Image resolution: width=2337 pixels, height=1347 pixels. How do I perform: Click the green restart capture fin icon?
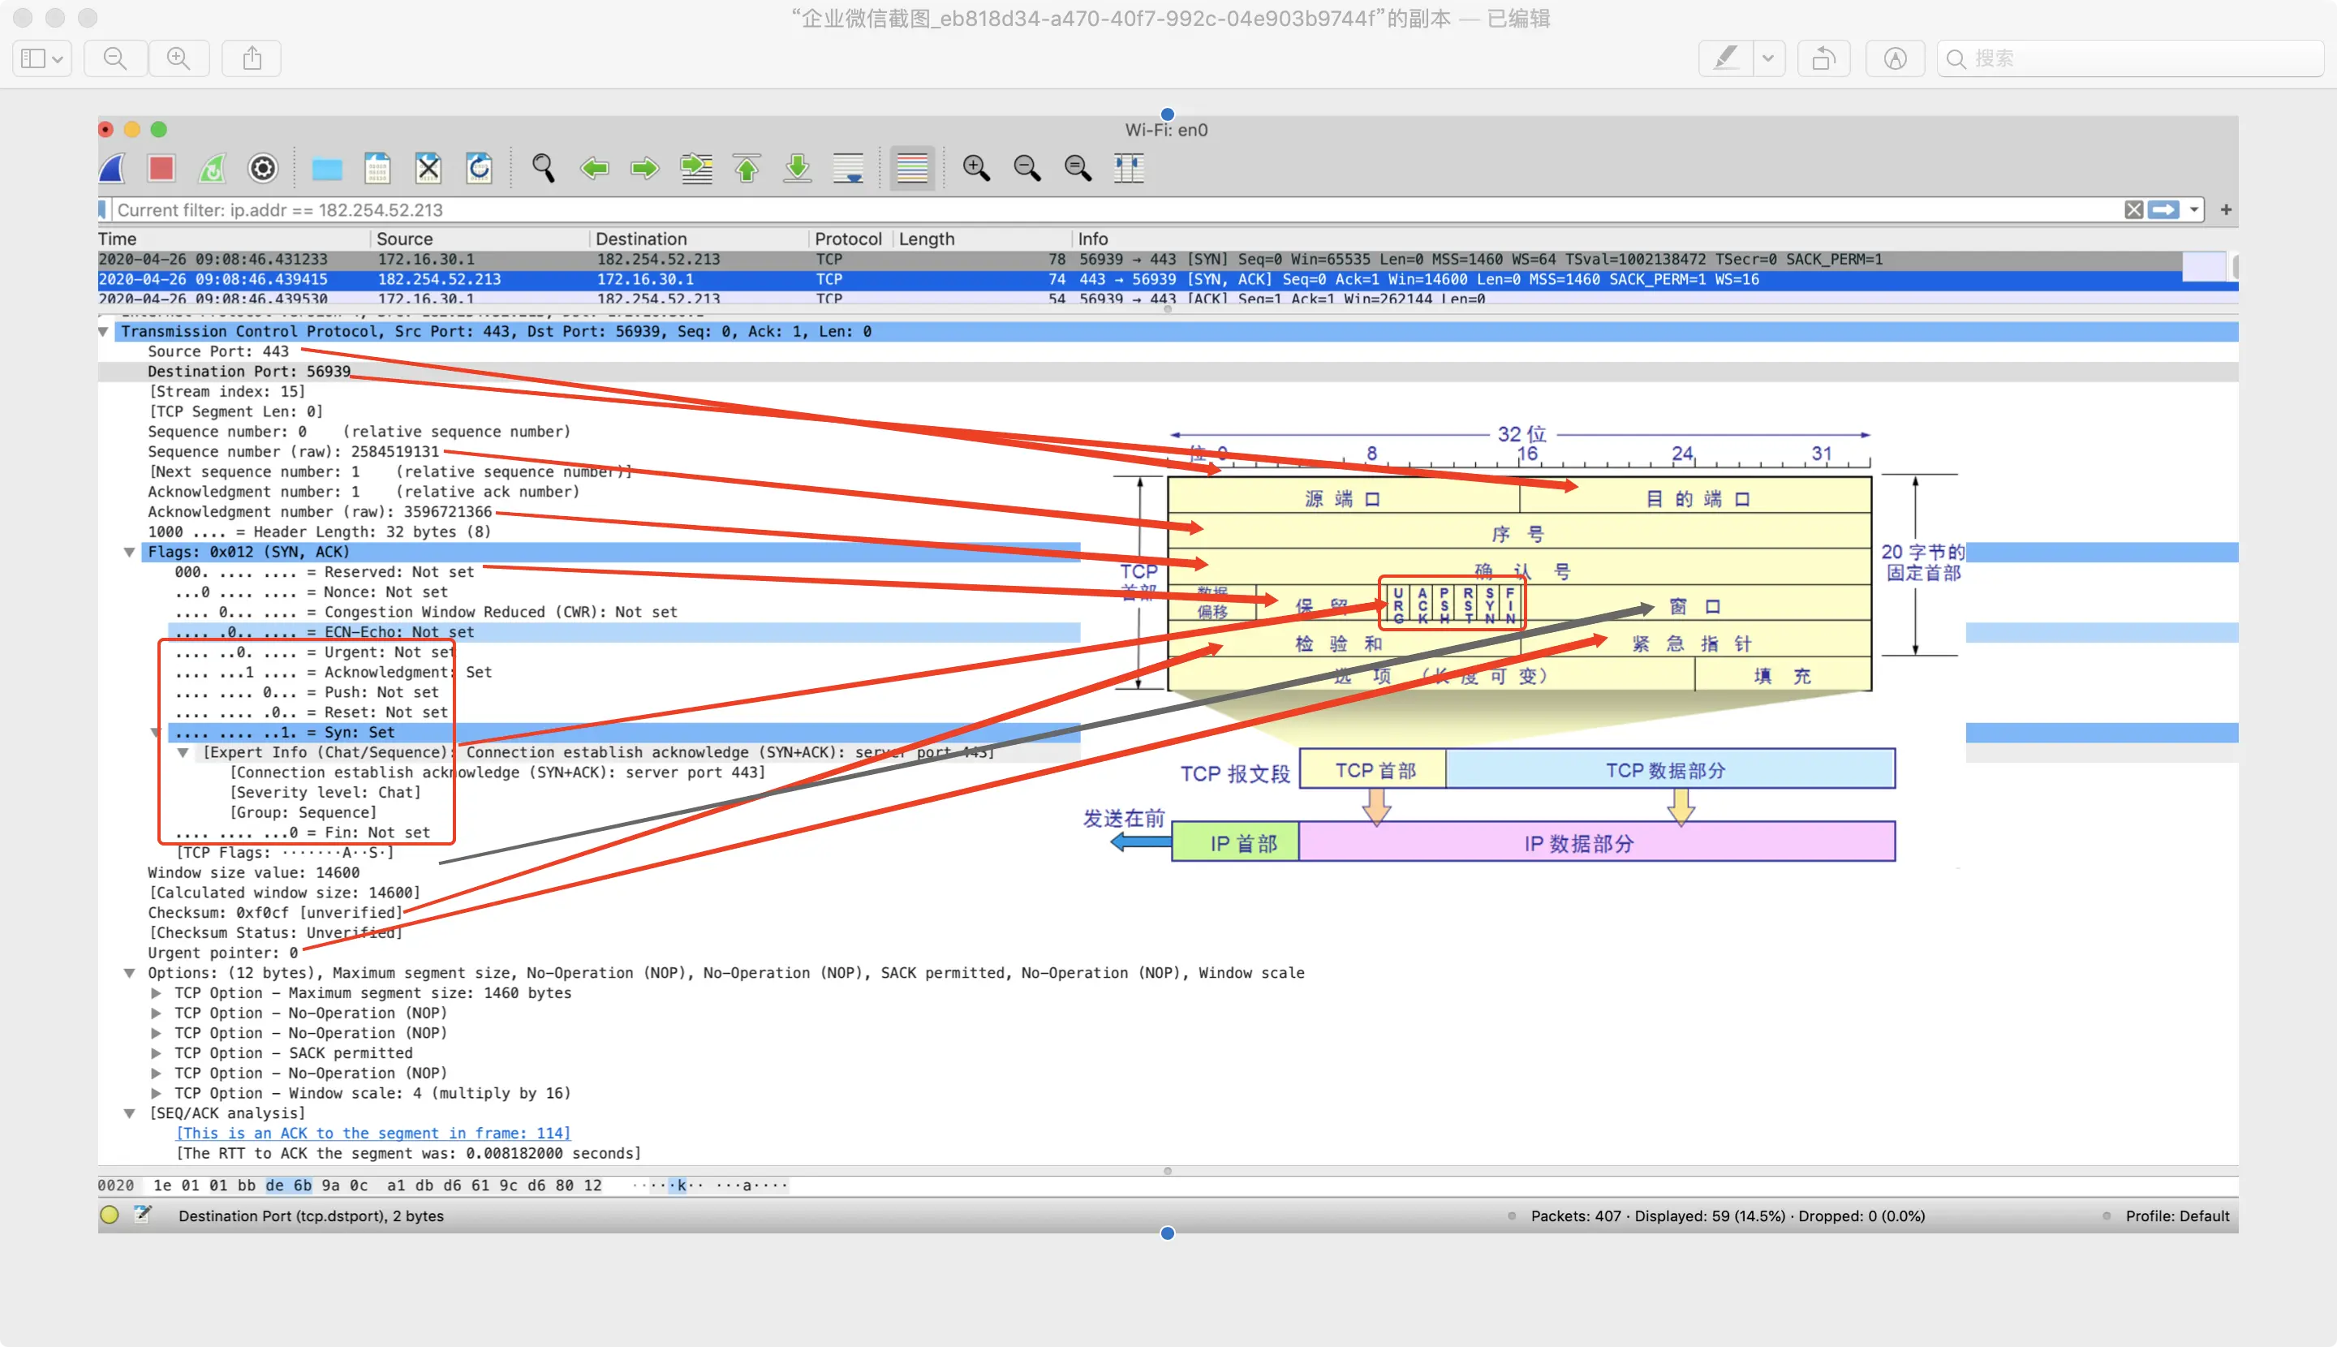212,169
